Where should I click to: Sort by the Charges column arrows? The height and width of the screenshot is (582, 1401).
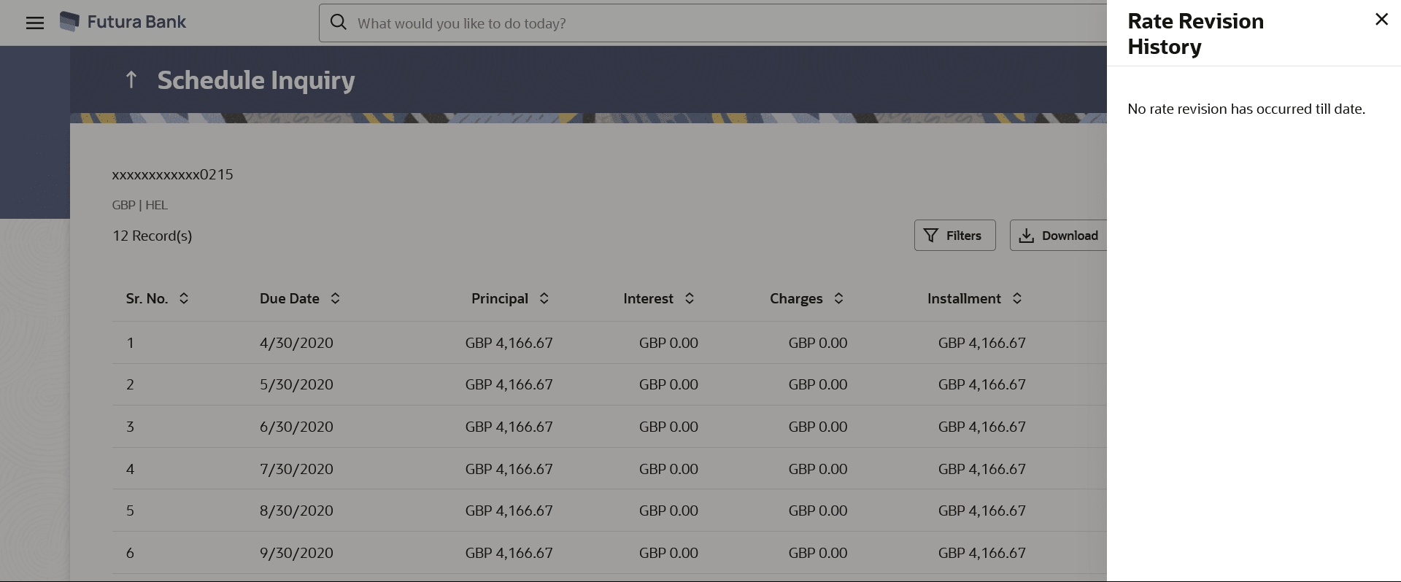(838, 298)
